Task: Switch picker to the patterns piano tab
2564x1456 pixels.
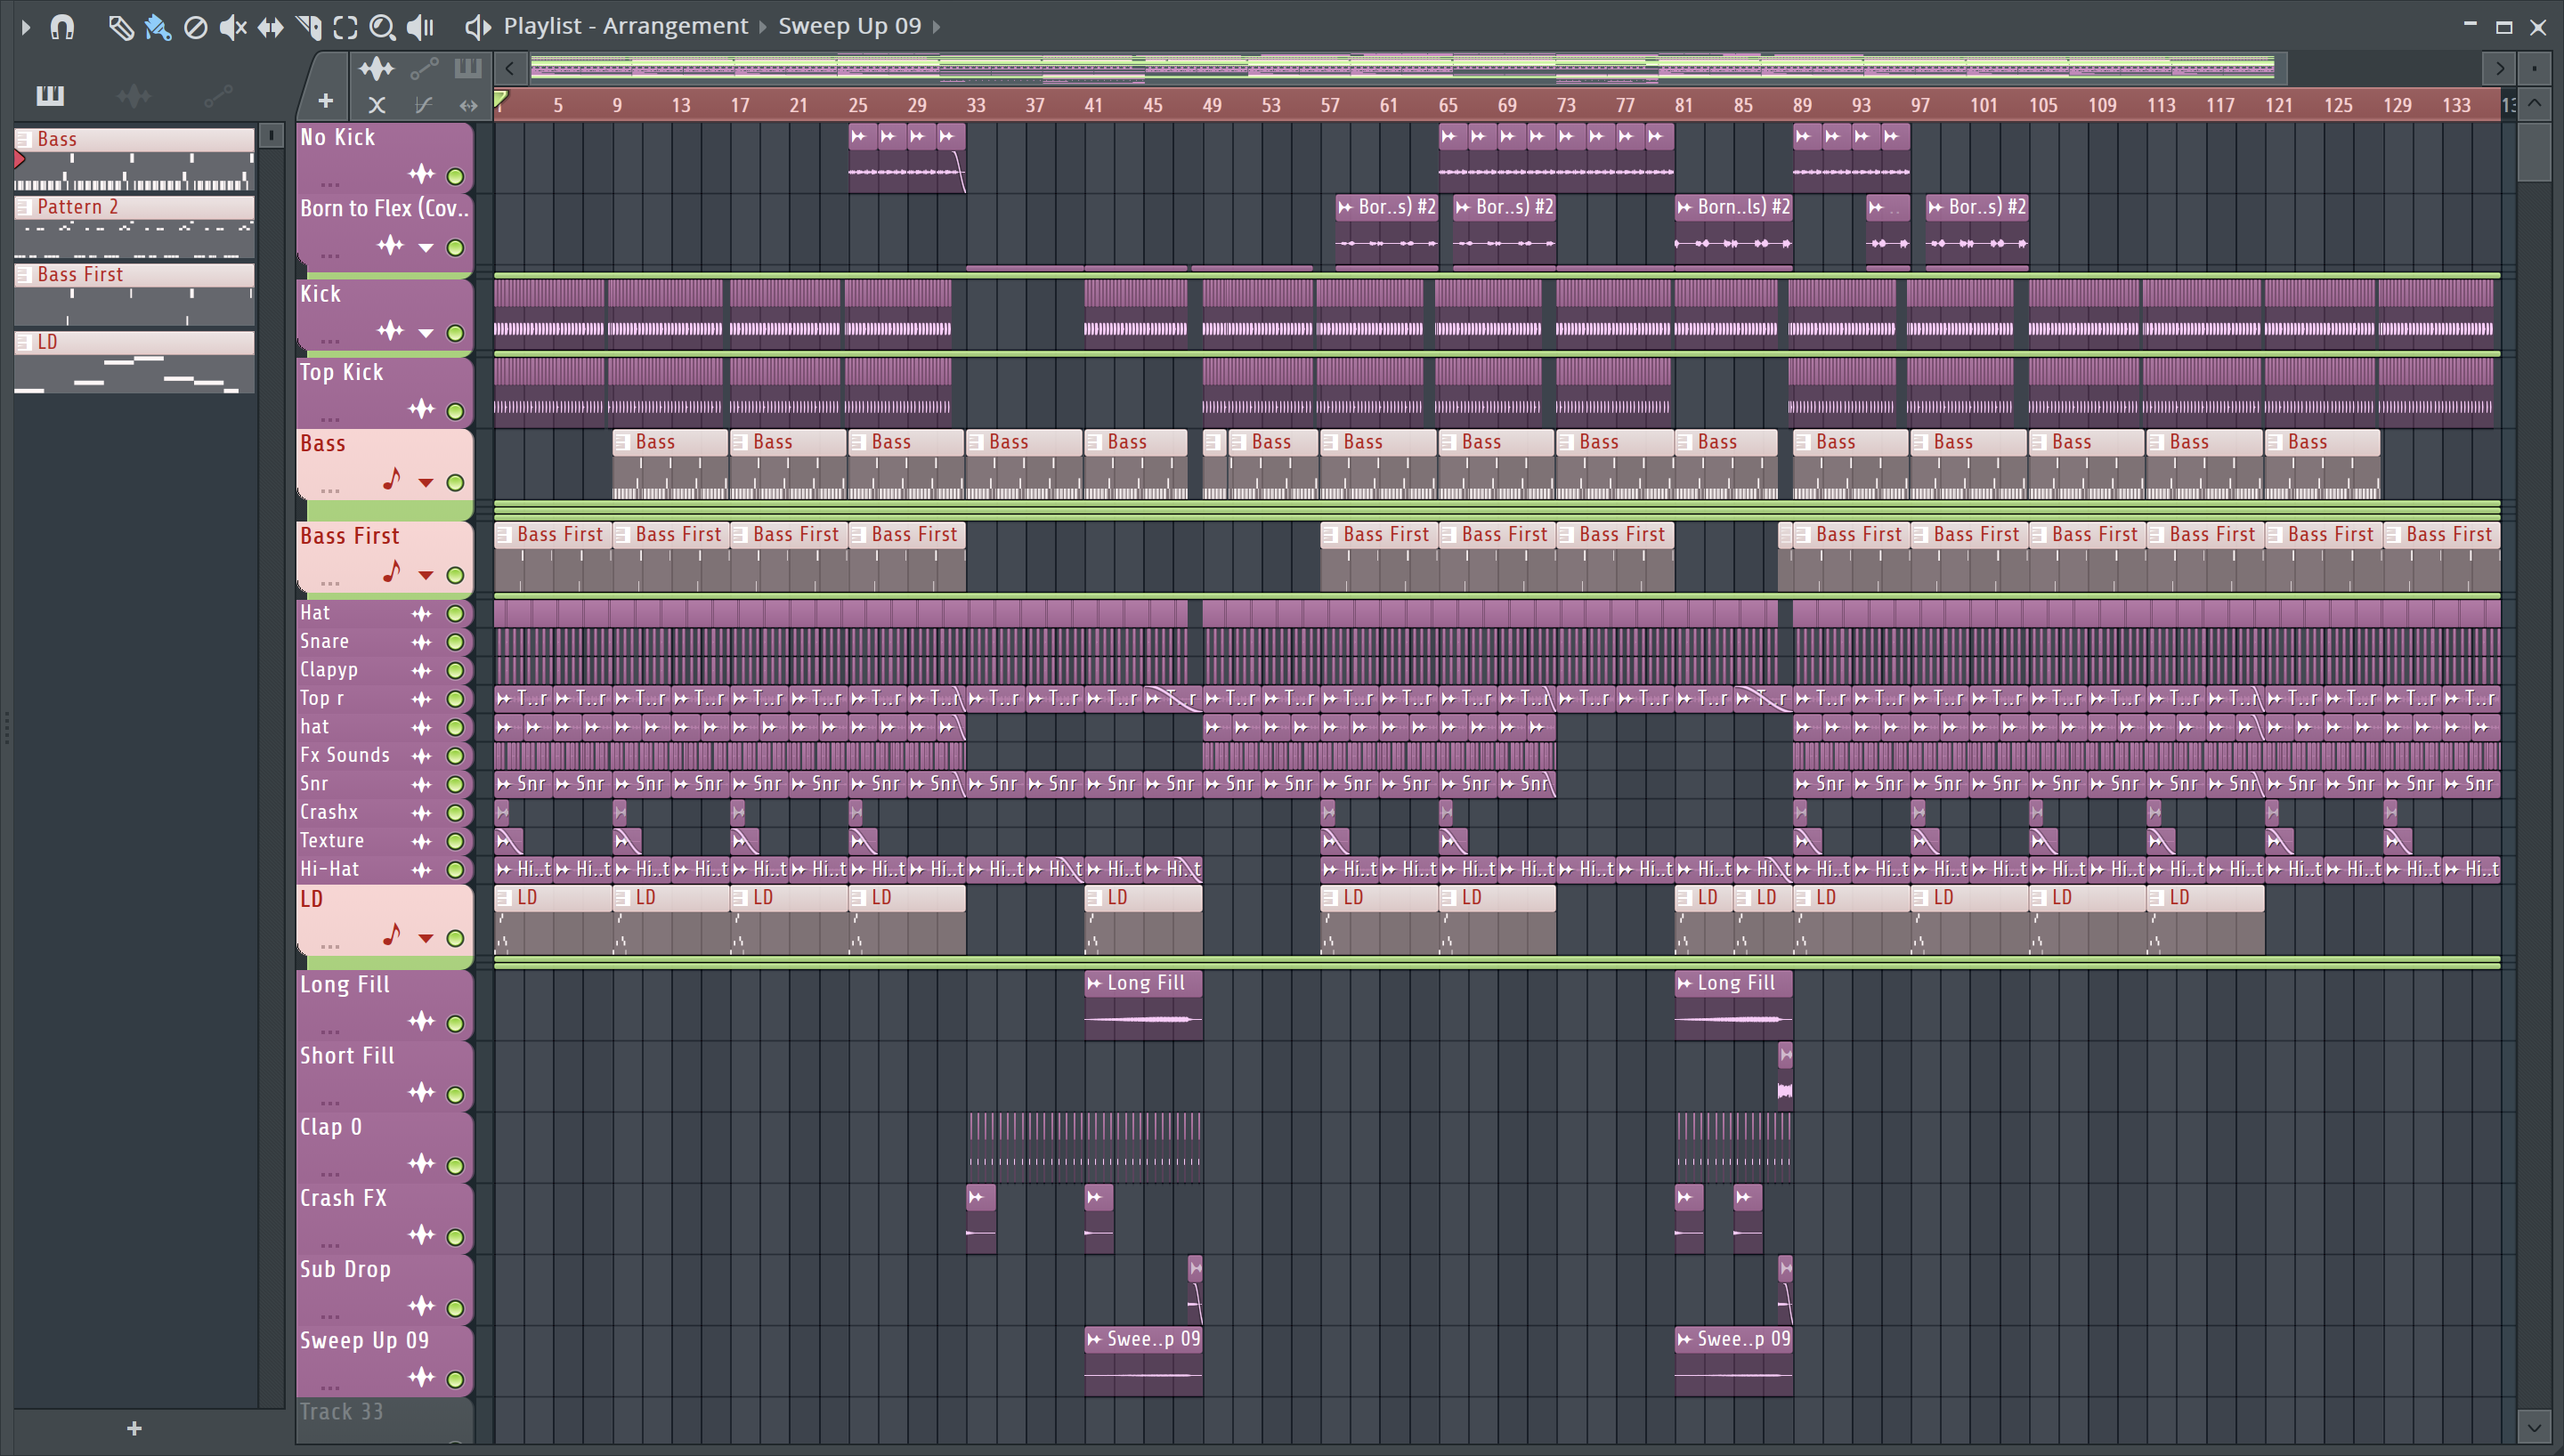Action: (50, 96)
